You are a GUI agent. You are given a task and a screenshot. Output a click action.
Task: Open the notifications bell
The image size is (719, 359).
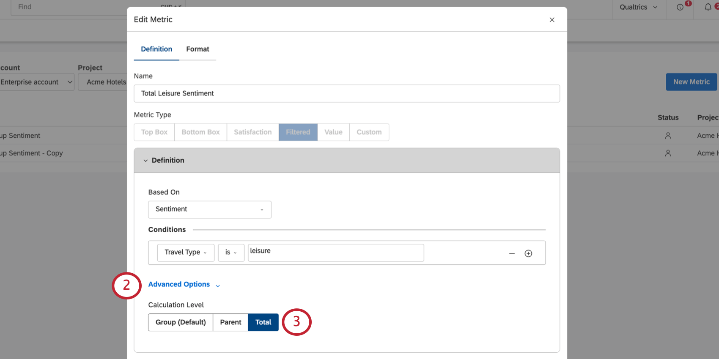pyautogui.click(x=708, y=7)
